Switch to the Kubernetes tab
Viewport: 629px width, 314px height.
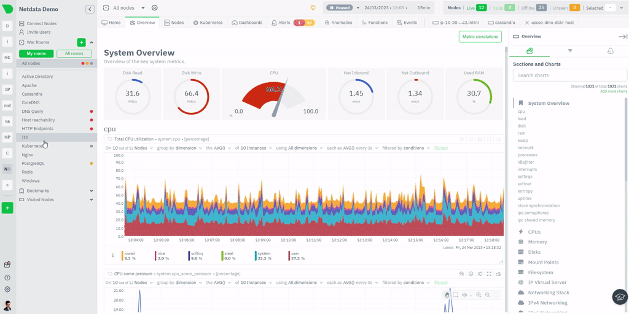coord(208,23)
